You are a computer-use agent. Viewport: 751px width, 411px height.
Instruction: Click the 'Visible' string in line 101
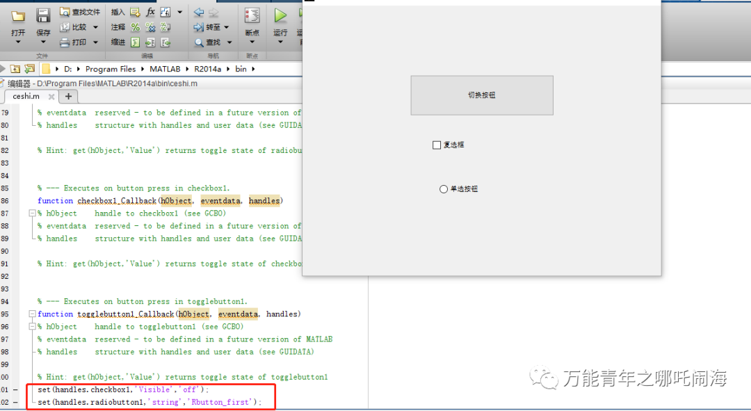(x=154, y=389)
